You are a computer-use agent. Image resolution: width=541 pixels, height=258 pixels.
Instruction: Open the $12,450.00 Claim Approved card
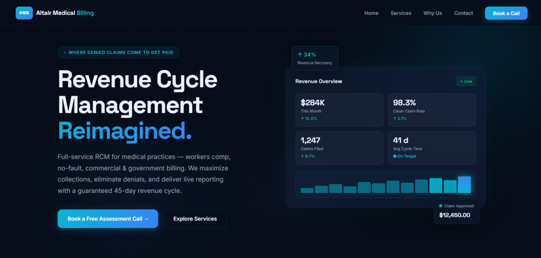456,211
